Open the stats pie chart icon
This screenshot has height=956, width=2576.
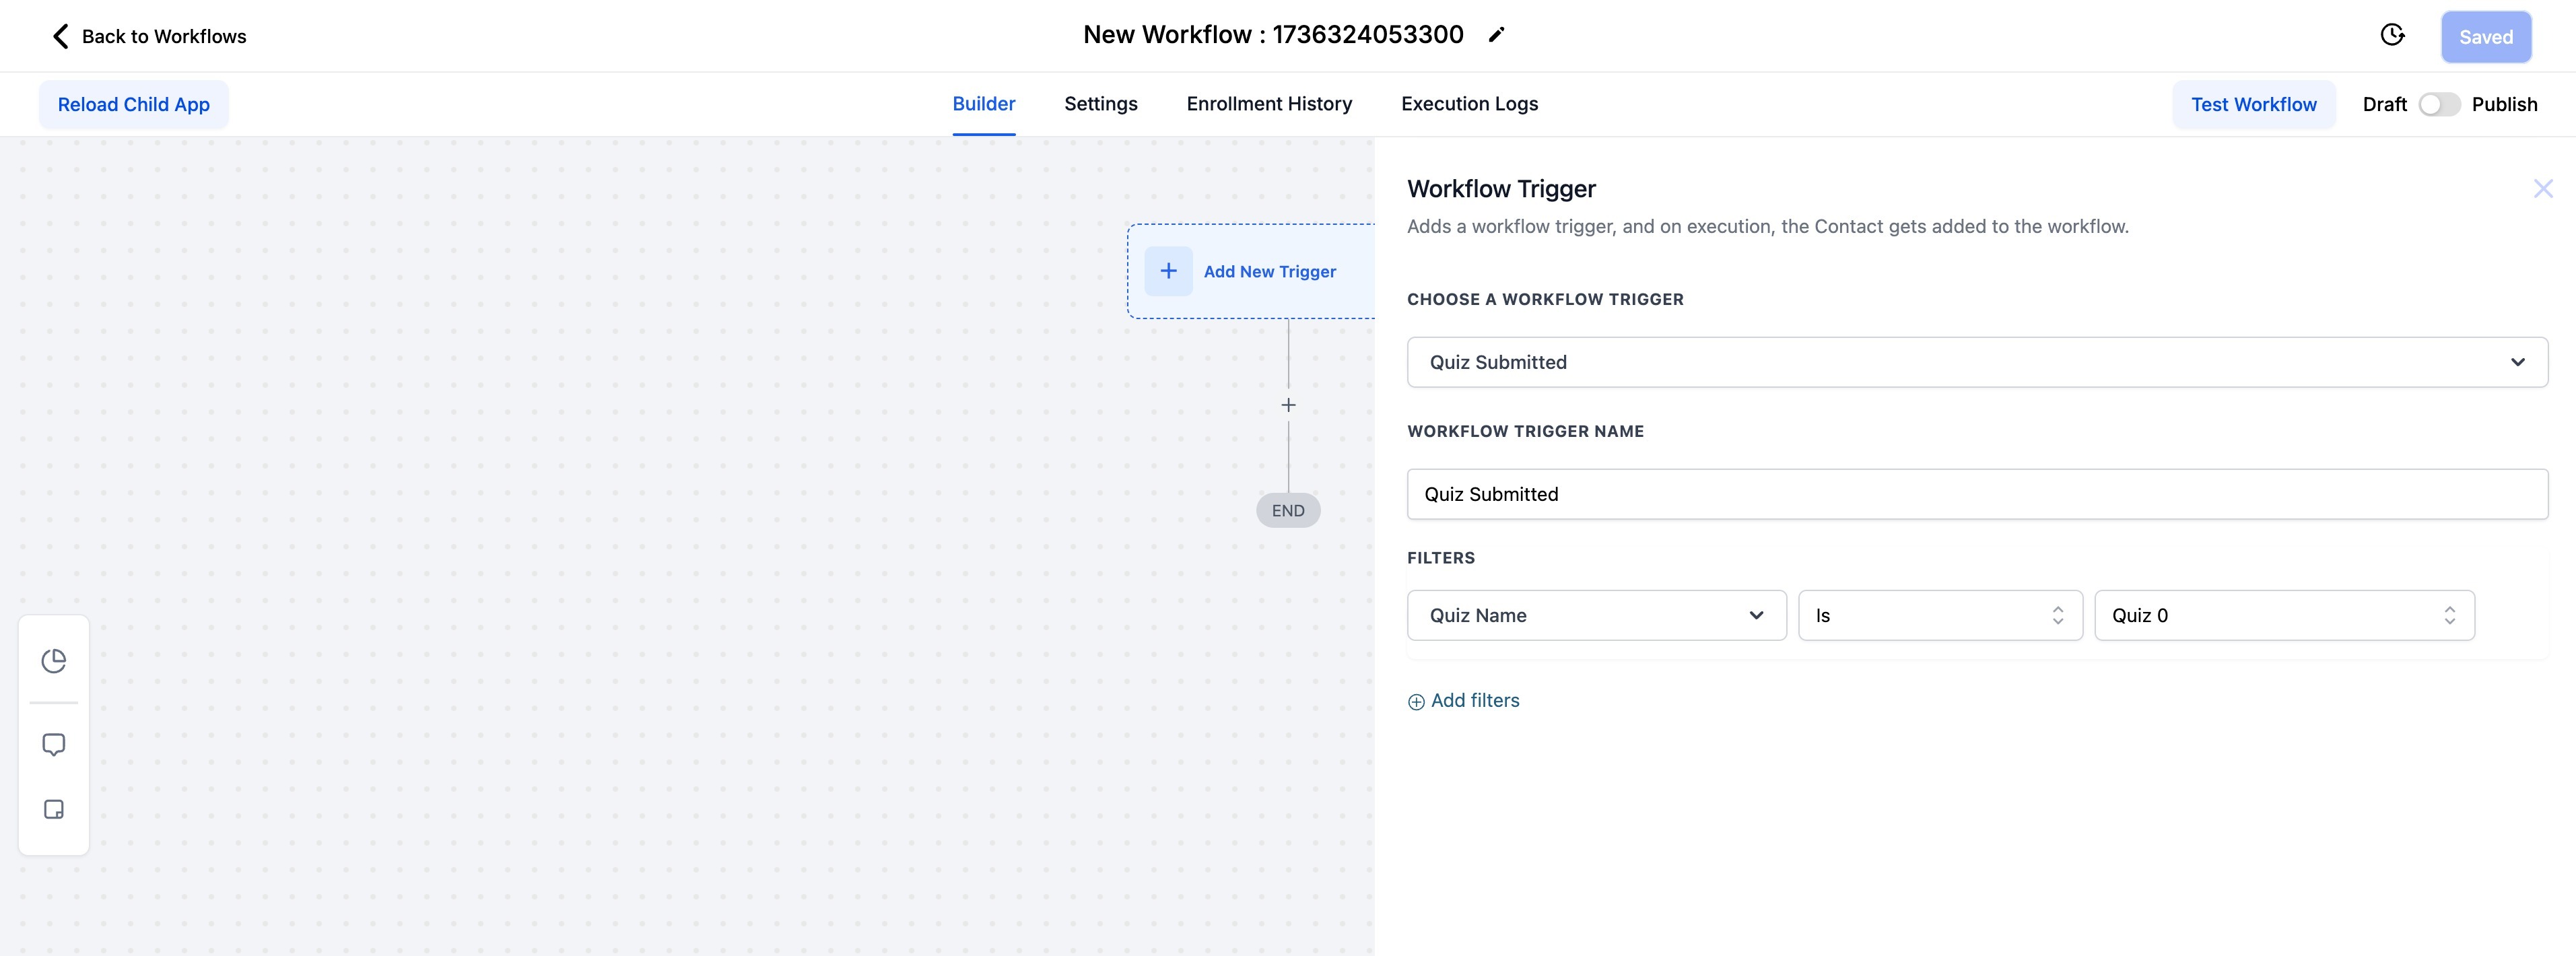(x=54, y=661)
